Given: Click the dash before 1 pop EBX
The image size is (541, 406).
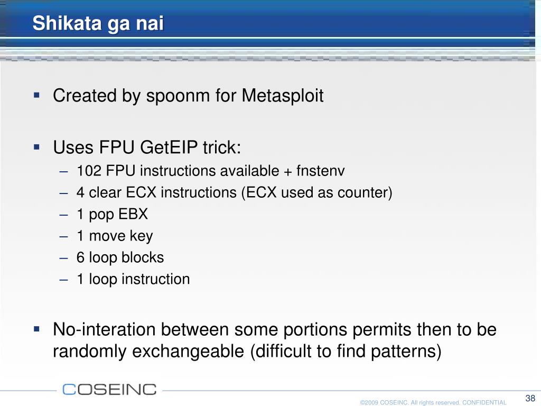Looking at the screenshot, I should (63, 215).
